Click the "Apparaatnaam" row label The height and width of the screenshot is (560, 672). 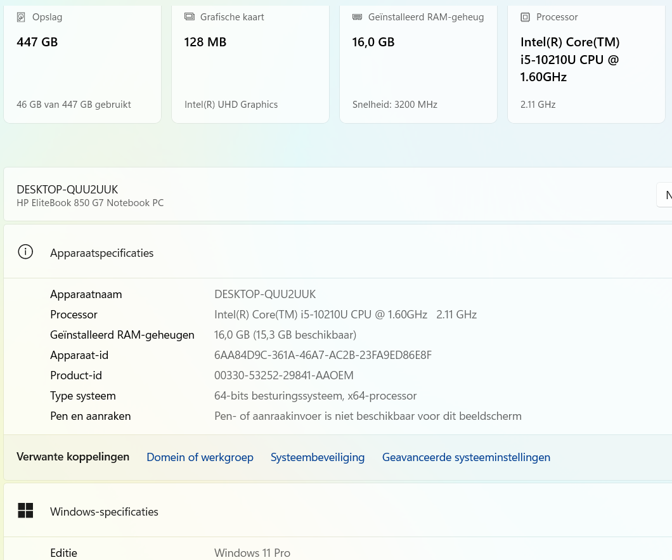tap(86, 294)
